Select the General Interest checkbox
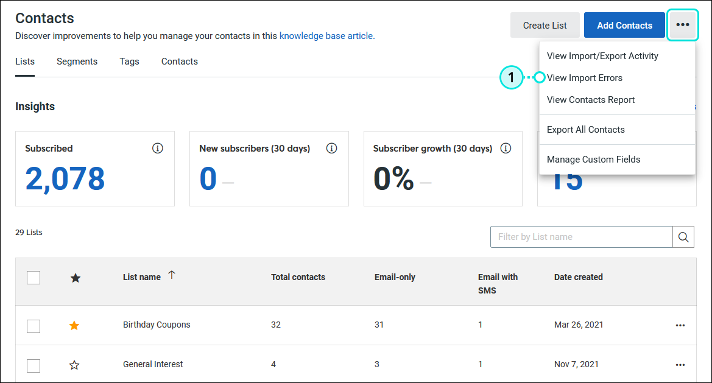 click(x=33, y=365)
